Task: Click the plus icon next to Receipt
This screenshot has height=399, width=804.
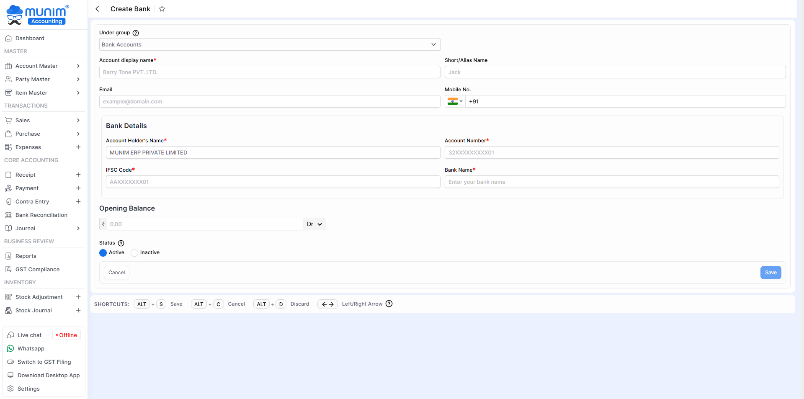Action: pyautogui.click(x=78, y=175)
